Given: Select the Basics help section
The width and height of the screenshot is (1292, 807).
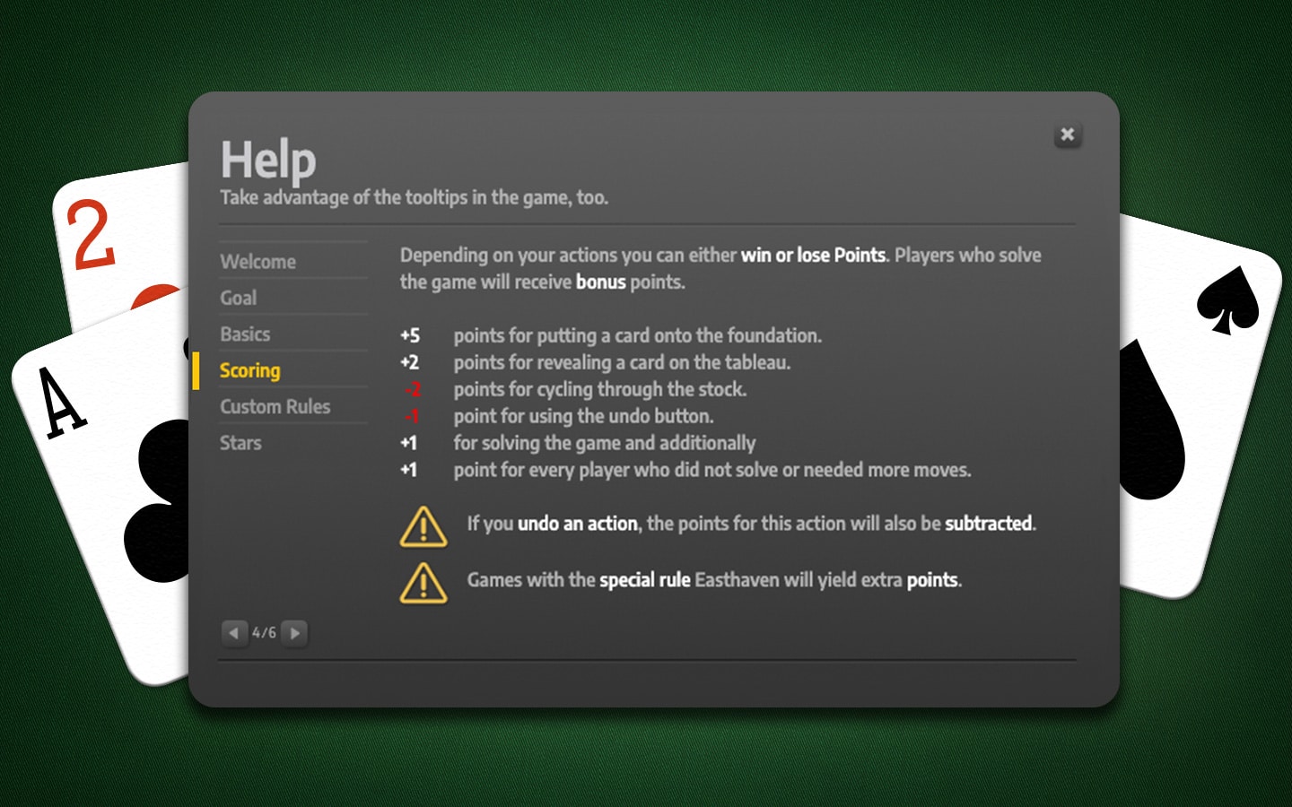Looking at the screenshot, I should pos(245,334).
